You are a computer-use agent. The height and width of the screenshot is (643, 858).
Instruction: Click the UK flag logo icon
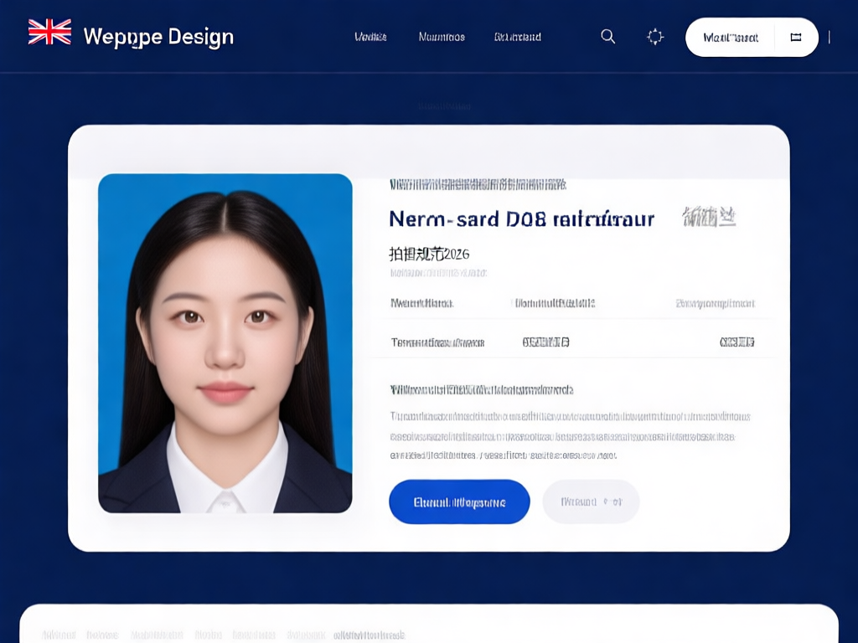point(49,33)
